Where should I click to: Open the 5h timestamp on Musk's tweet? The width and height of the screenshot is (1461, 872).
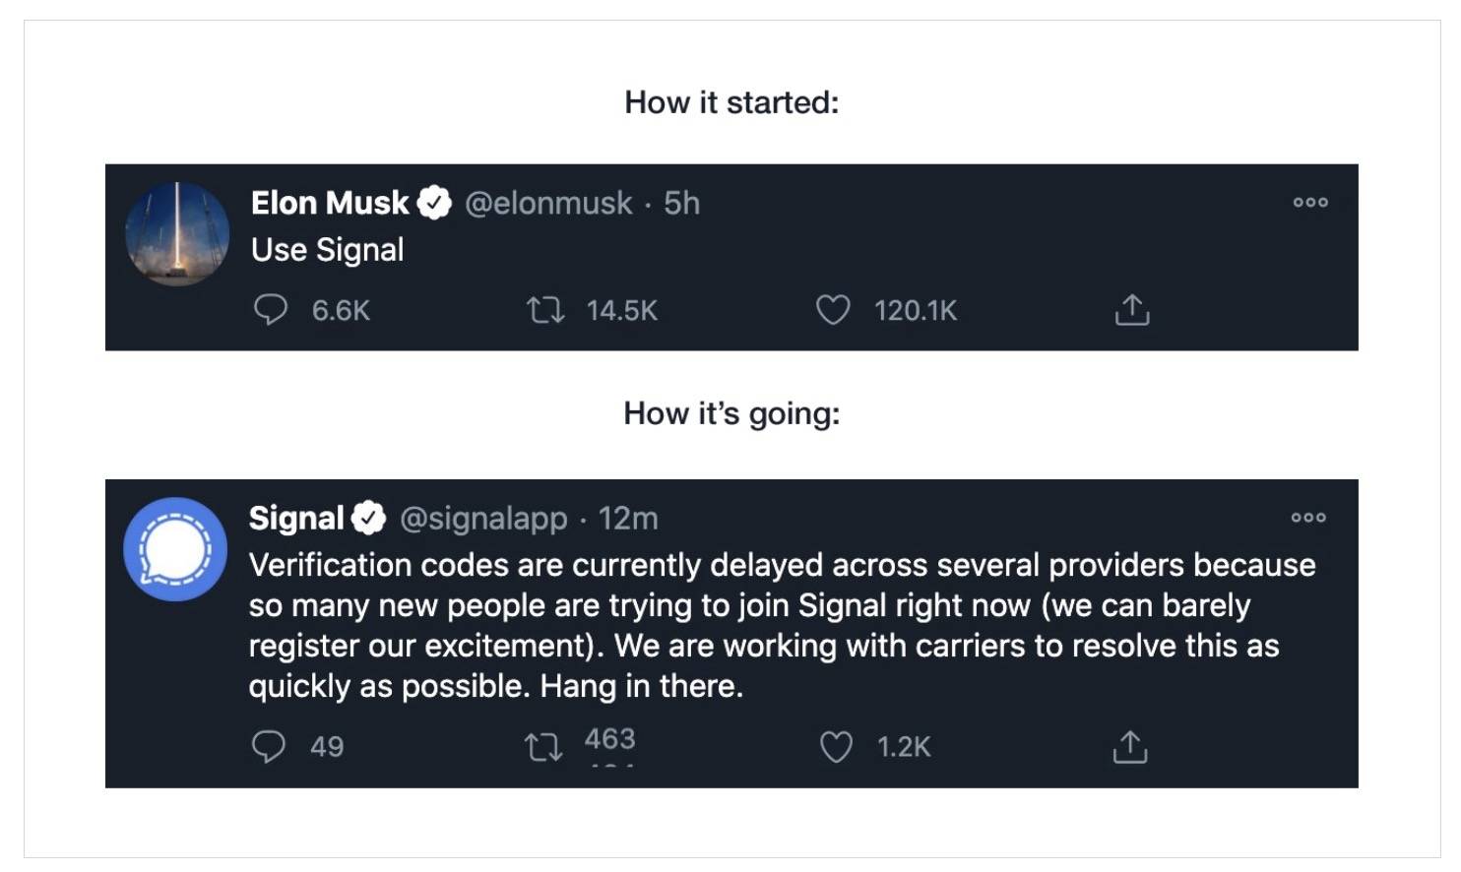click(x=681, y=203)
